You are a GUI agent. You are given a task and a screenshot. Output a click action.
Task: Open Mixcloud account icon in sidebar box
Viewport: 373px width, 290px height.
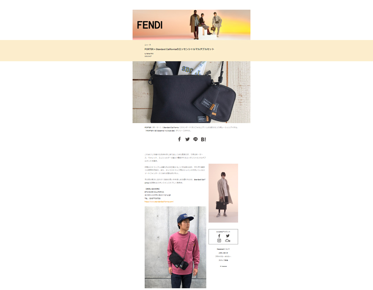pyautogui.click(x=228, y=241)
